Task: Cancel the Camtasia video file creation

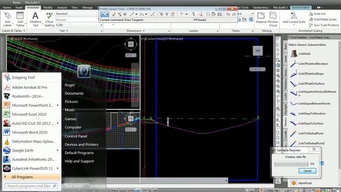Action: [x=307, y=171]
